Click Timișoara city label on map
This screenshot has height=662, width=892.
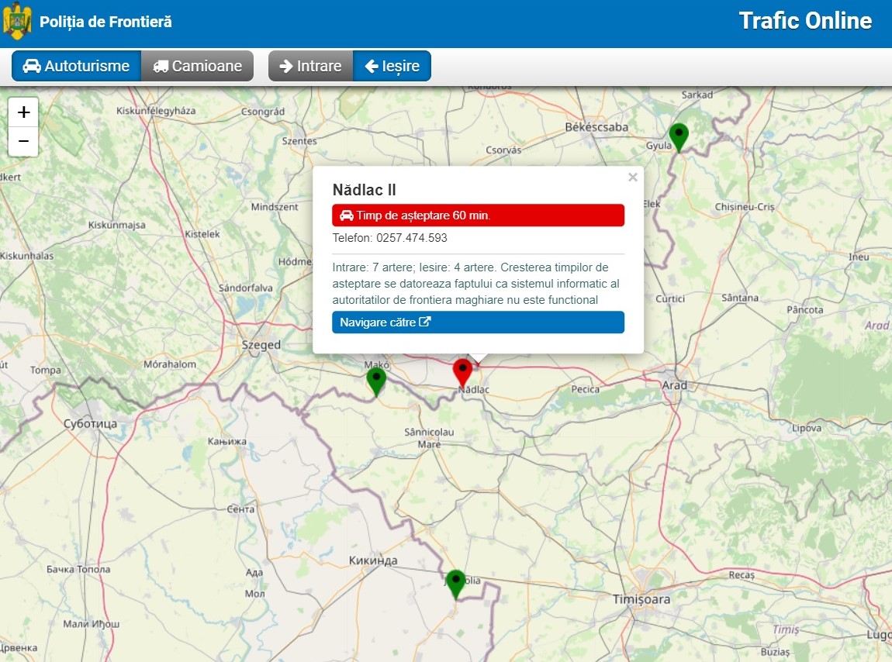[x=641, y=599]
